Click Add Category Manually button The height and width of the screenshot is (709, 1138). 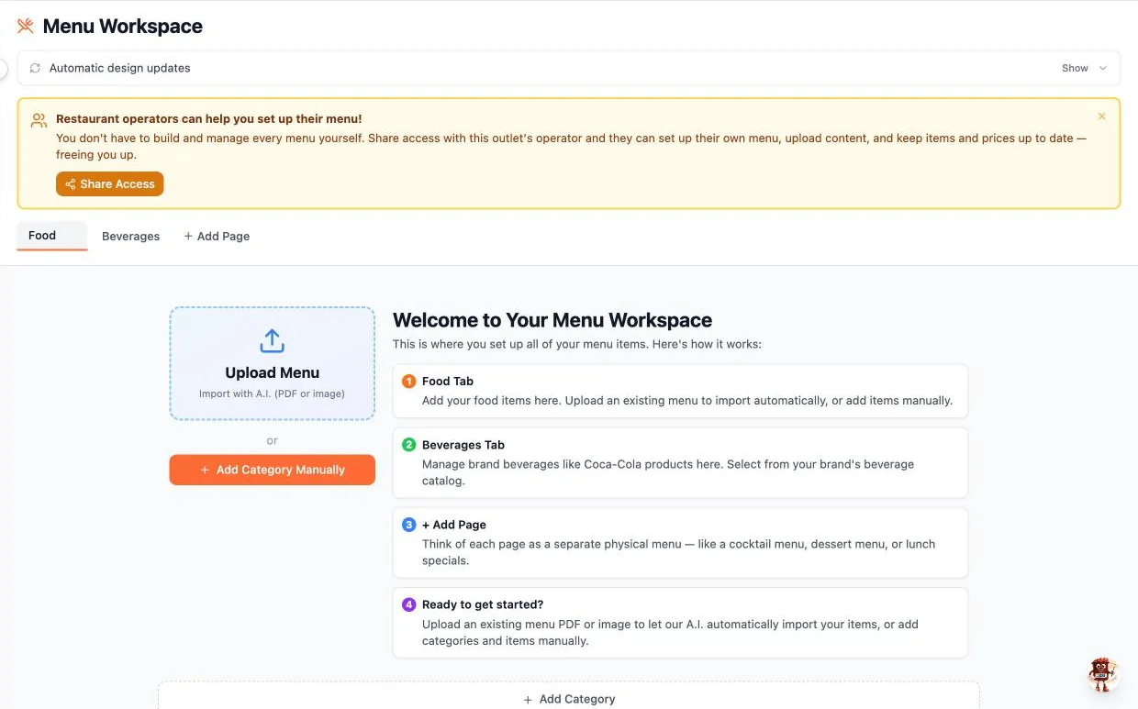tap(272, 470)
